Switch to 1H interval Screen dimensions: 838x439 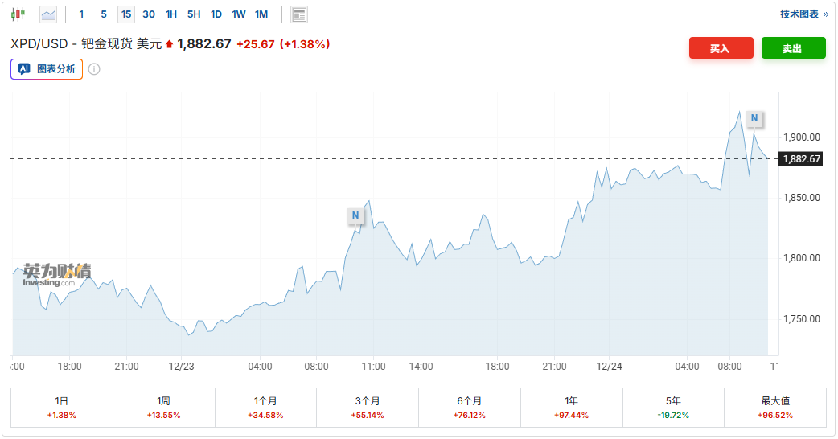tap(171, 14)
